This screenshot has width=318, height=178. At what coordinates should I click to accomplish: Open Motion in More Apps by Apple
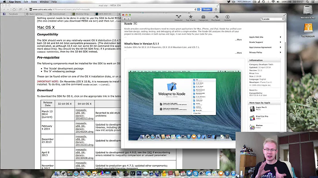click(x=259, y=126)
